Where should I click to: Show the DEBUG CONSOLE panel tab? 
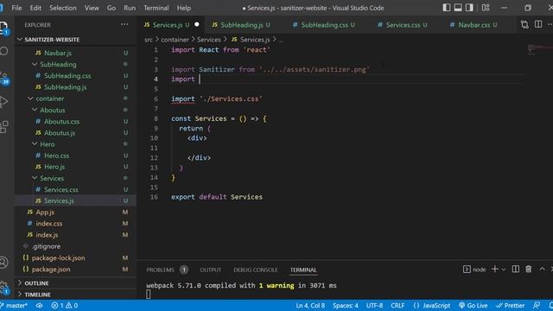tap(256, 270)
